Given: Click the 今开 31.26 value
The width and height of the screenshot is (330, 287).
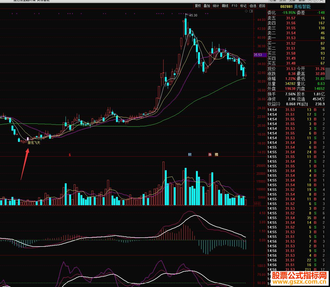Looking at the screenshot, I should [320, 69].
